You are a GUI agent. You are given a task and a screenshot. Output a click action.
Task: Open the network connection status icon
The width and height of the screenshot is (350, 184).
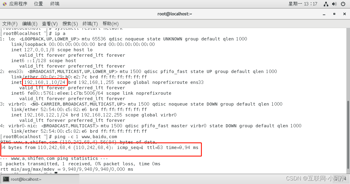(326, 4)
